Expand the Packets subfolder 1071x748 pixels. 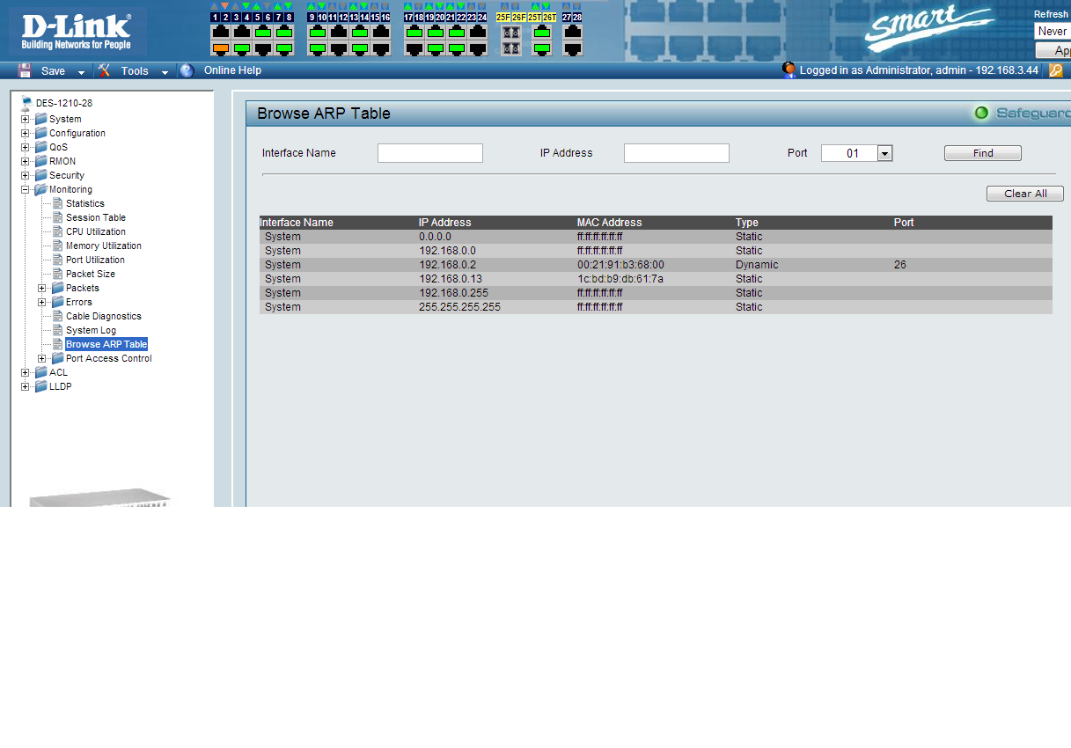[x=42, y=288]
